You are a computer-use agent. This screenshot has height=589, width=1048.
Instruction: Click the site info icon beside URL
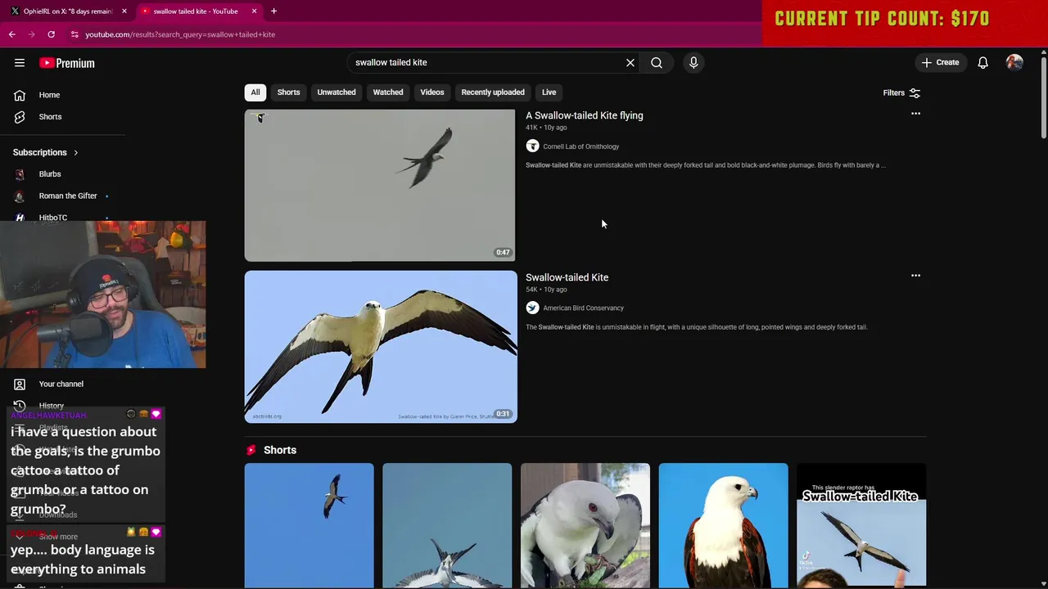(75, 34)
